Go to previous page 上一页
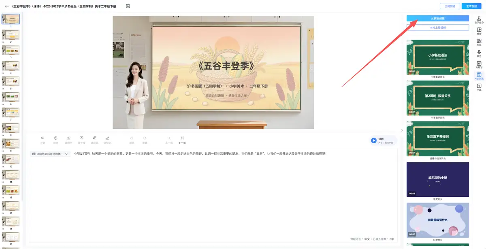This screenshot has width=486, height=249. tap(169, 140)
